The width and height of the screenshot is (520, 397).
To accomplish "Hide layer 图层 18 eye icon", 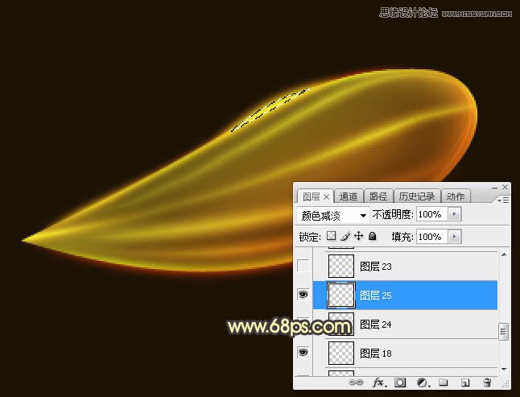I will (303, 353).
